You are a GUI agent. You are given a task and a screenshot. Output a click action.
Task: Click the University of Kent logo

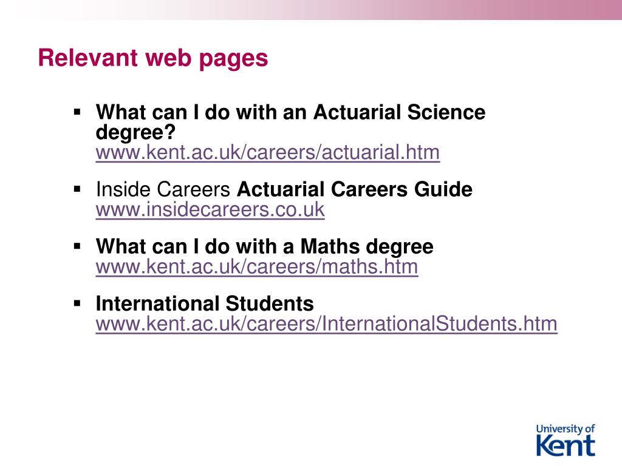pyautogui.click(x=566, y=441)
